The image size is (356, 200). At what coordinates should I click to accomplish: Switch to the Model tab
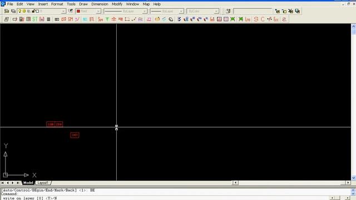click(x=28, y=183)
